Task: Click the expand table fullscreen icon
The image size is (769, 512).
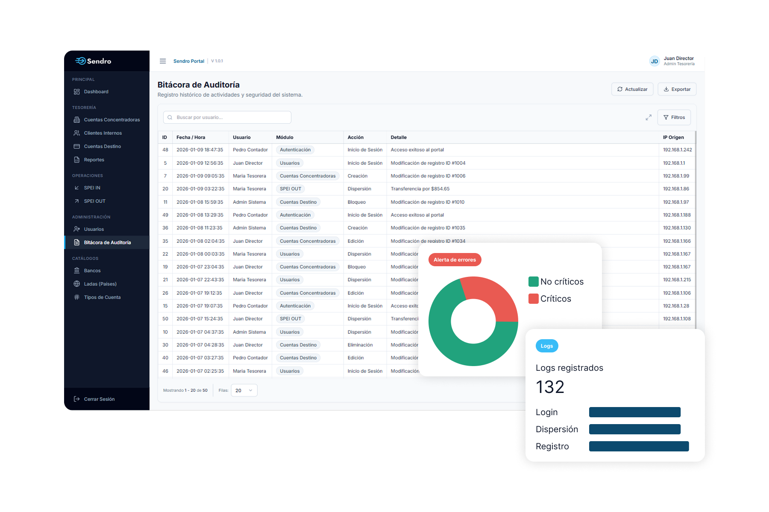Action: [648, 117]
